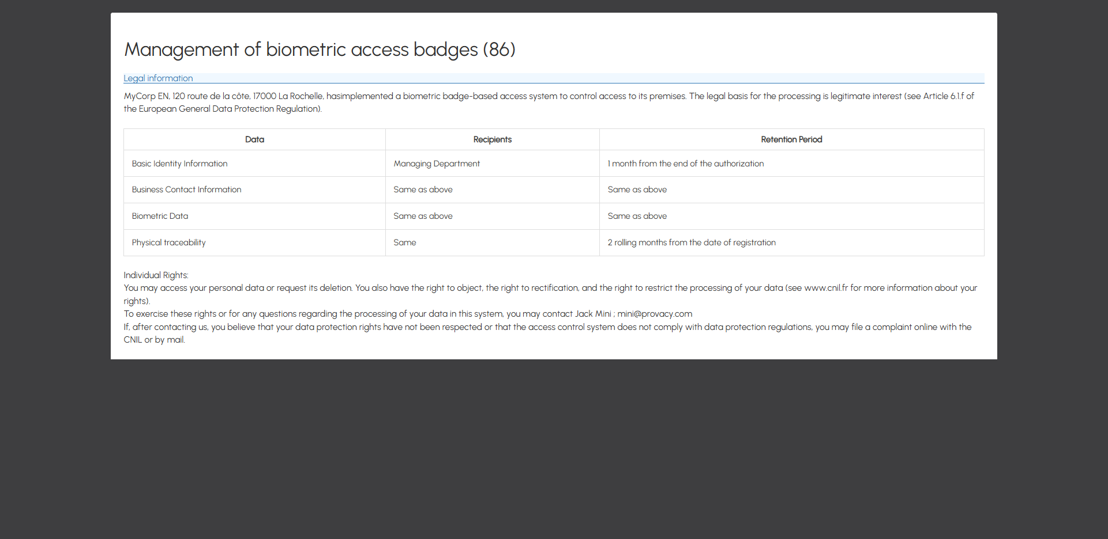Select the Data column header
This screenshot has width=1108, height=539.
point(254,139)
